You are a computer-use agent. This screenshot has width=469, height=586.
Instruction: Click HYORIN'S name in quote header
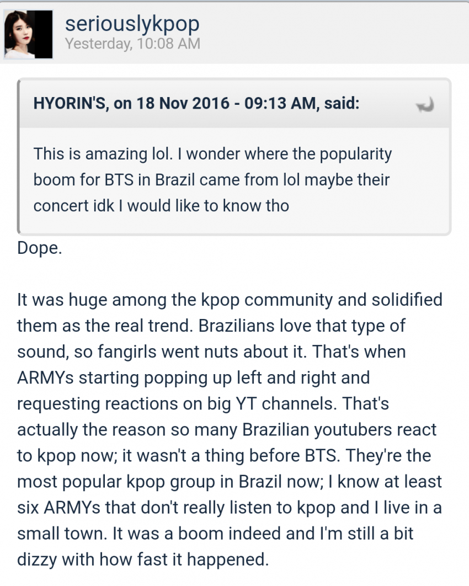pyautogui.click(x=70, y=104)
